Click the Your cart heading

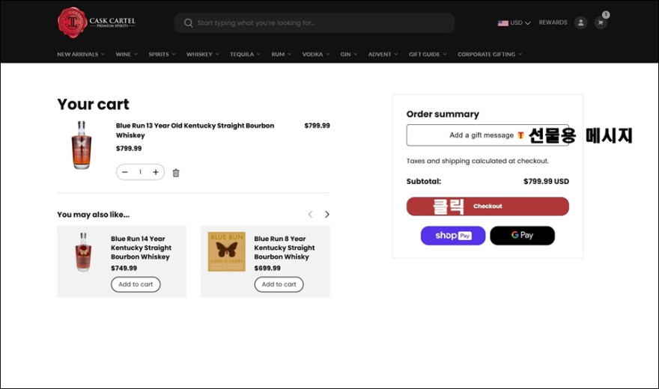pos(94,104)
